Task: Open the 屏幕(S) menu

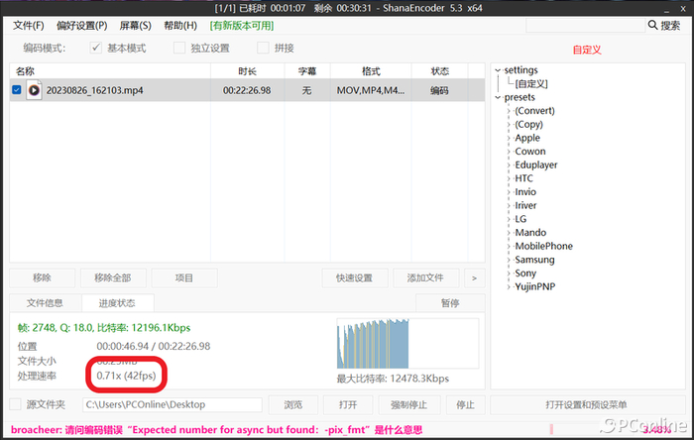Action: click(136, 26)
